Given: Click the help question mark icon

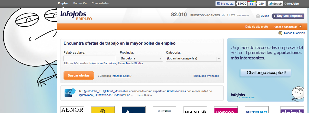Looking at the screenshot, I should pyautogui.click(x=258, y=16).
